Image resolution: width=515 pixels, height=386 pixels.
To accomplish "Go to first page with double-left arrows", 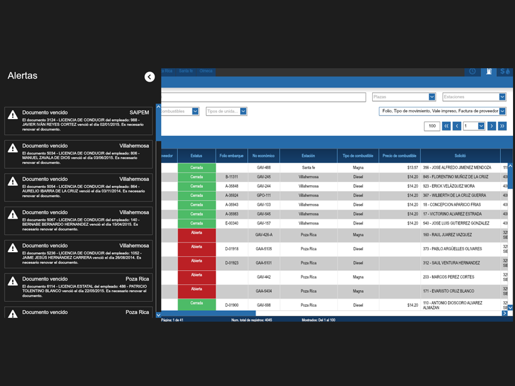I will 446,126.
